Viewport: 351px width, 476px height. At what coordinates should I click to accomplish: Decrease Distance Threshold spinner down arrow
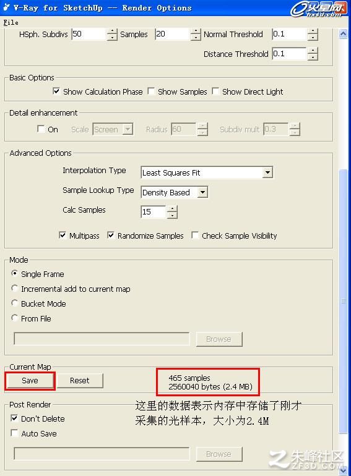point(313,57)
